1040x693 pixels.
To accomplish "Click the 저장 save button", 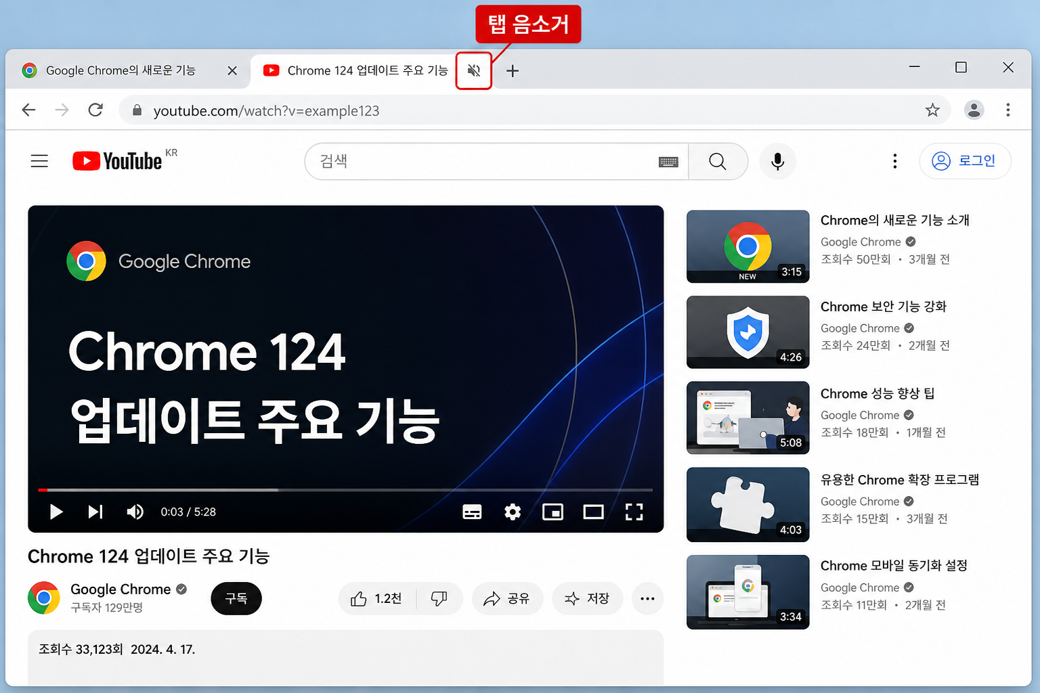I will 587,598.
